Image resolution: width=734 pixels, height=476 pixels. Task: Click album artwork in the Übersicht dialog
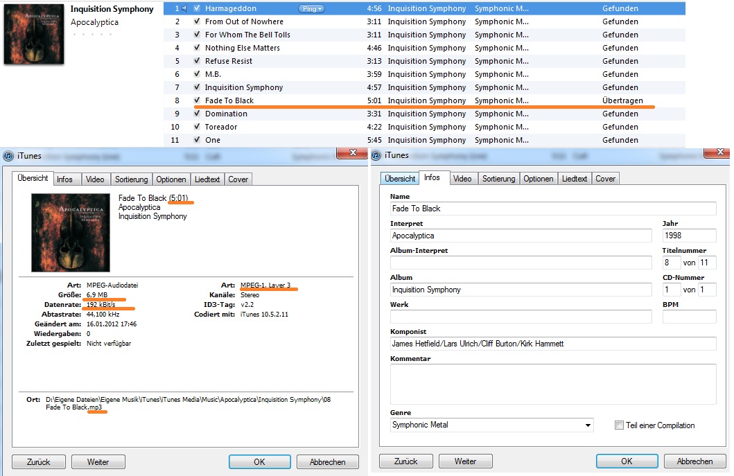[x=71, y=233]
